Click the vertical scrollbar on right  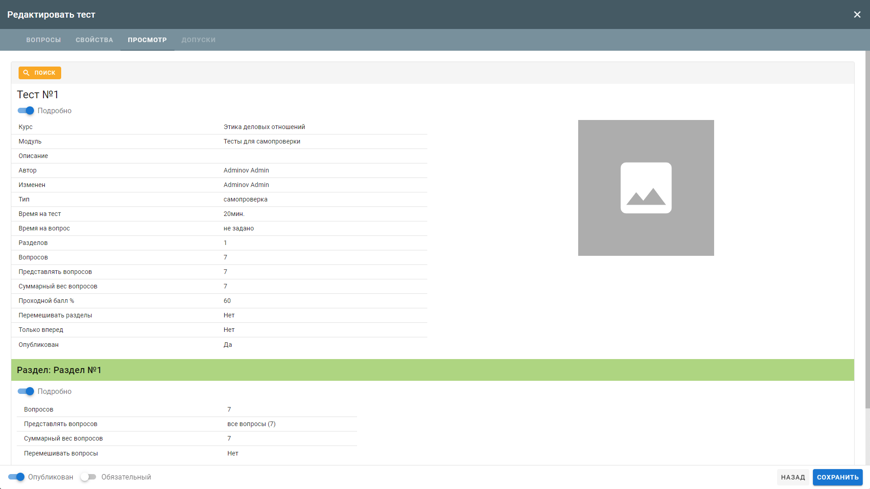pyautogui.click(x=867, y=226)
